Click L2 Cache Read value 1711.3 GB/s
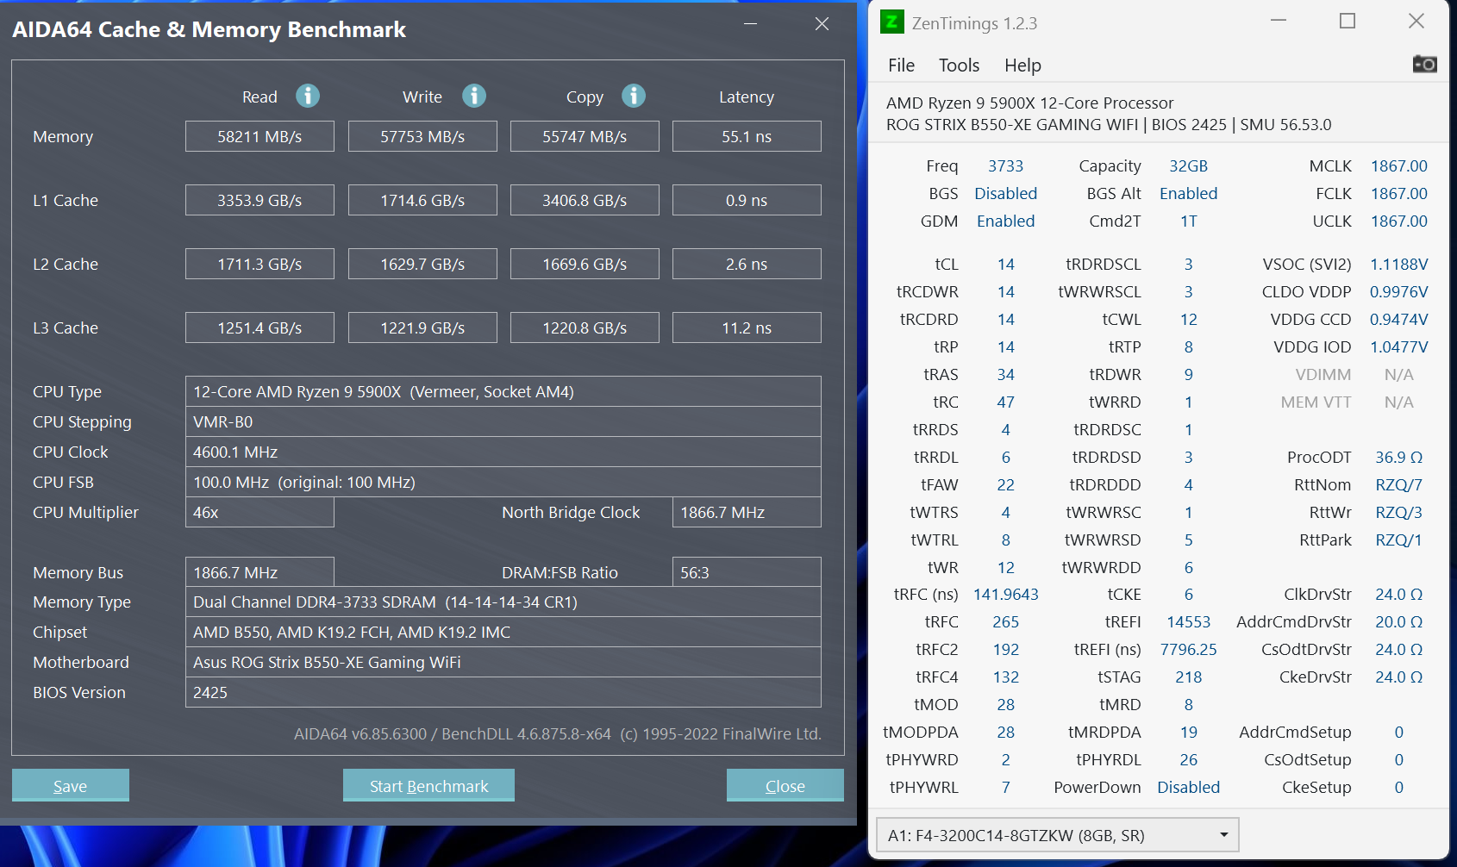The width and height of the screenshot is (1457, 867). 260,264
